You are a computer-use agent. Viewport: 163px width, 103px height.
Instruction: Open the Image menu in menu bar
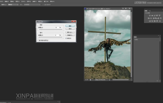tap(12, 1)
